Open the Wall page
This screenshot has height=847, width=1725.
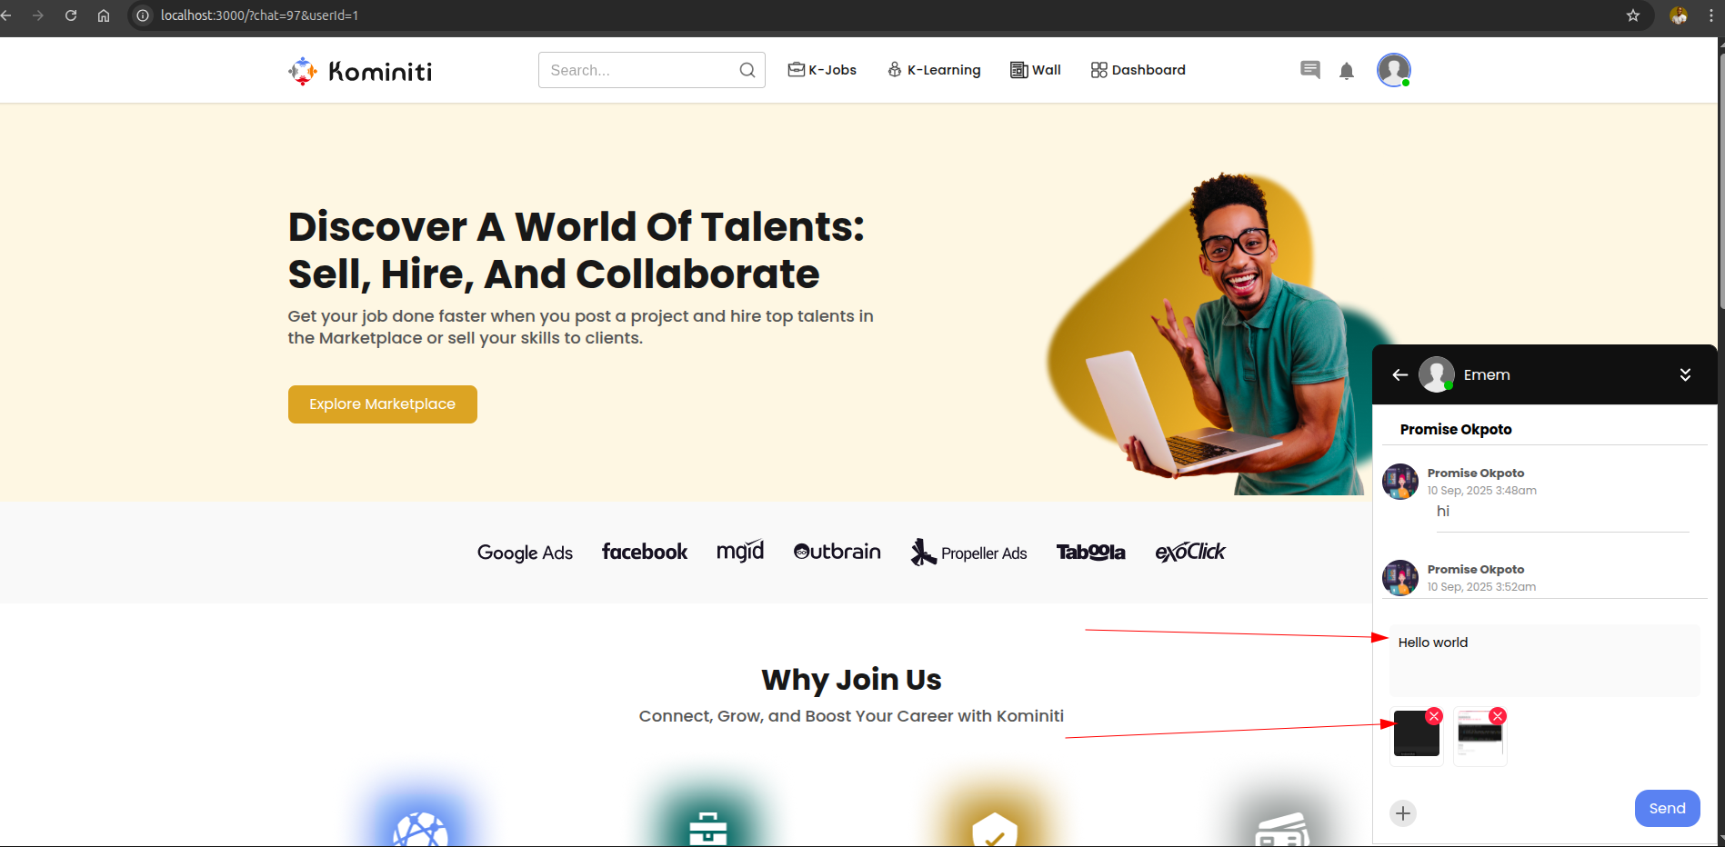1036,70
